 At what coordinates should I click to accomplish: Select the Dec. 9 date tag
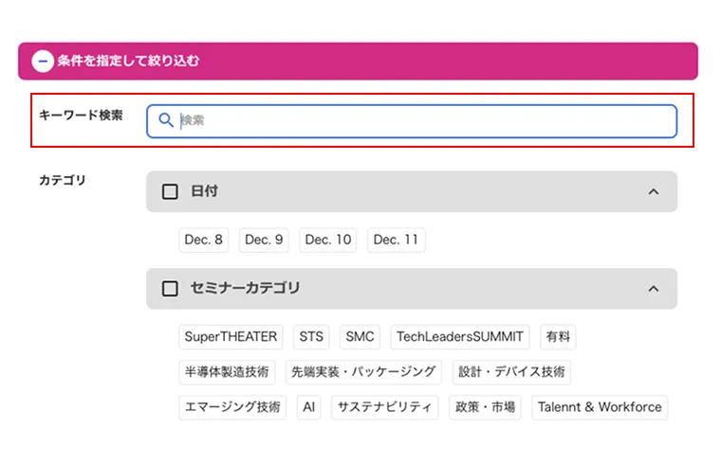tap(264, 240)
